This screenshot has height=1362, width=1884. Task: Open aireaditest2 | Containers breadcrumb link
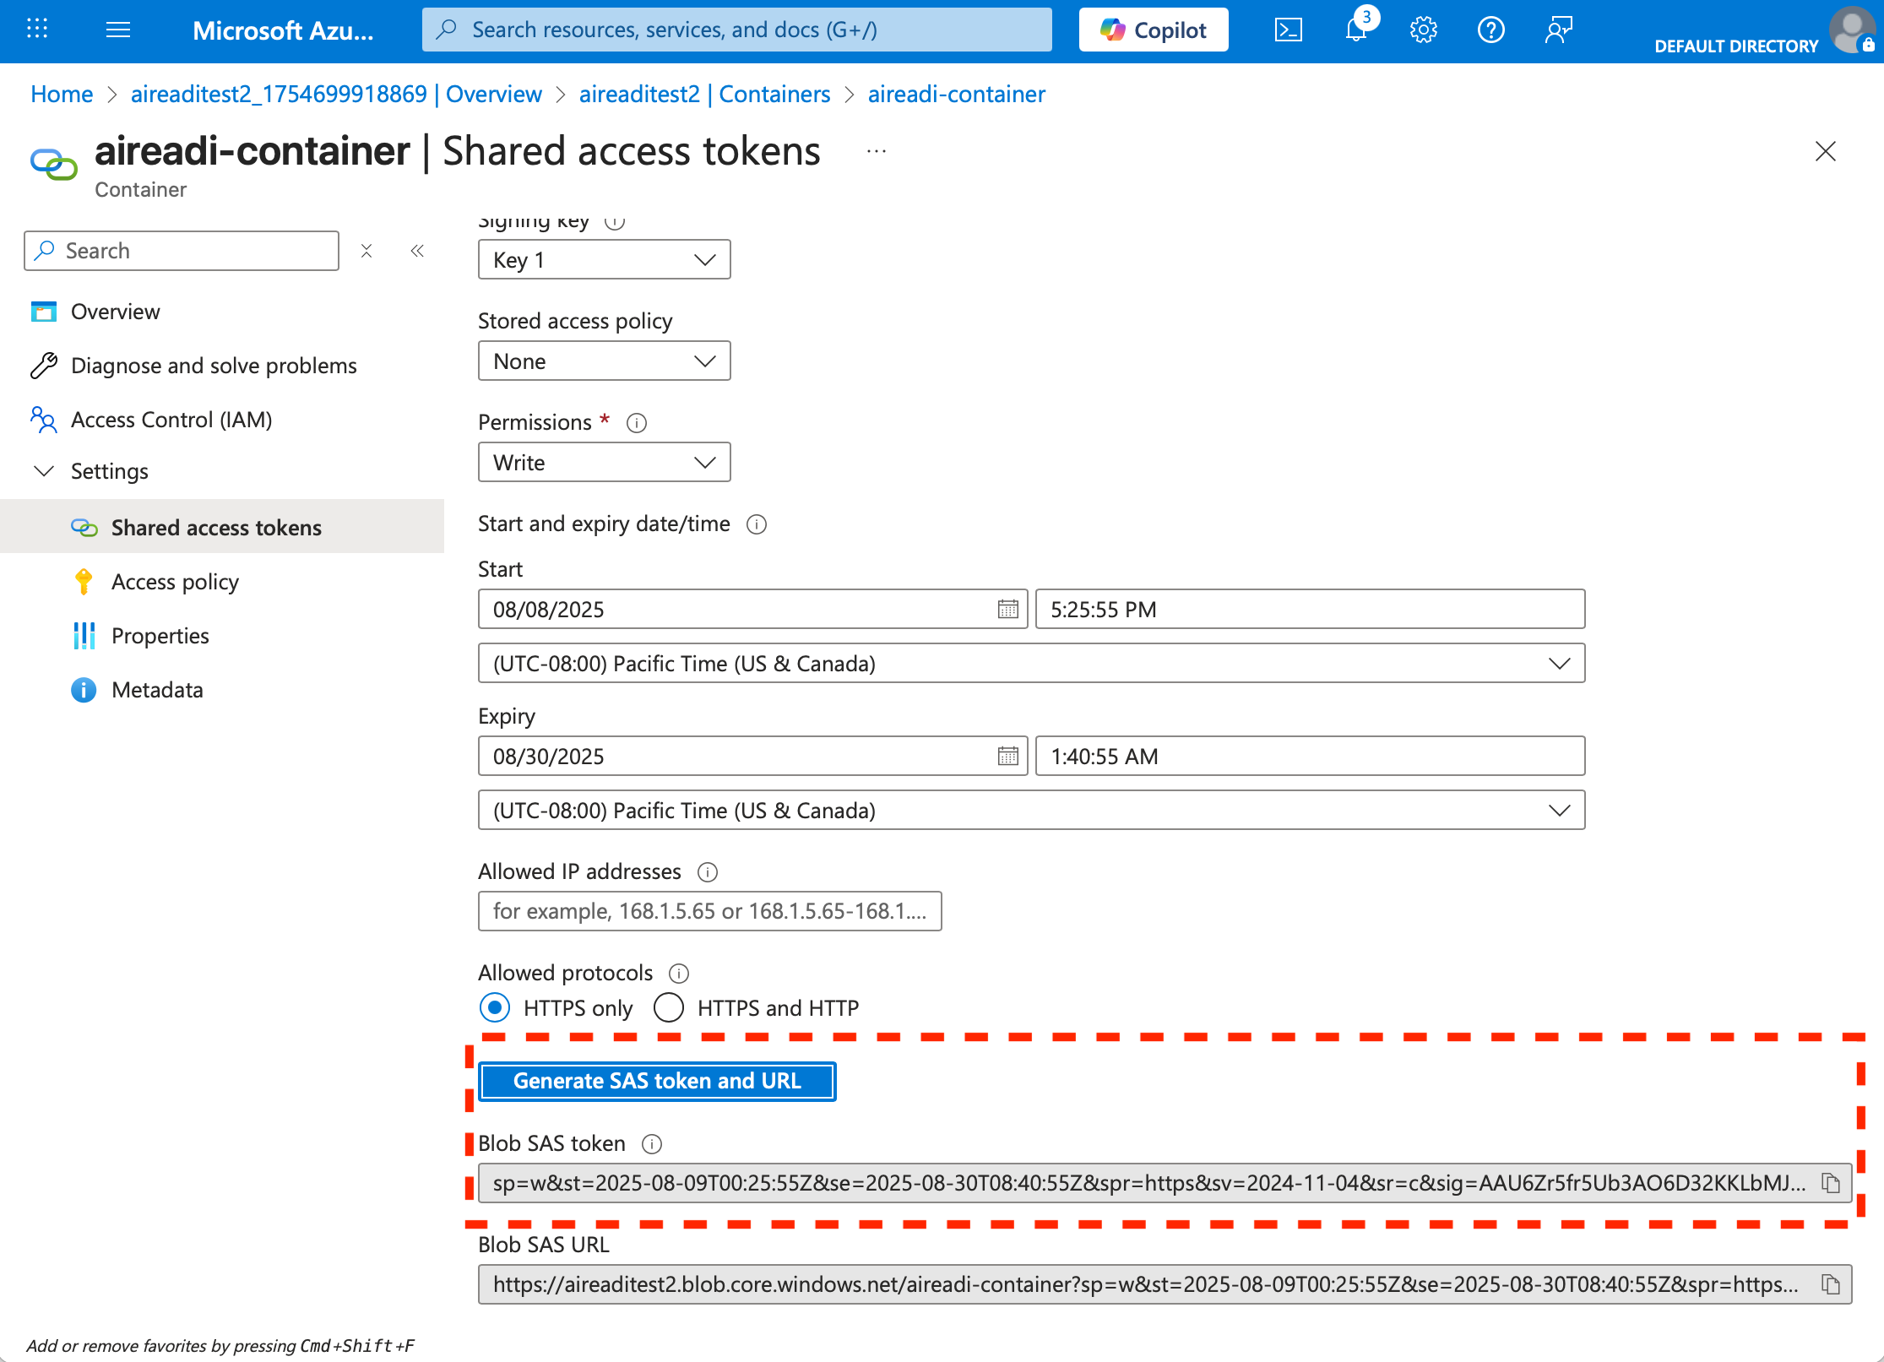click(x=704, y=94)
